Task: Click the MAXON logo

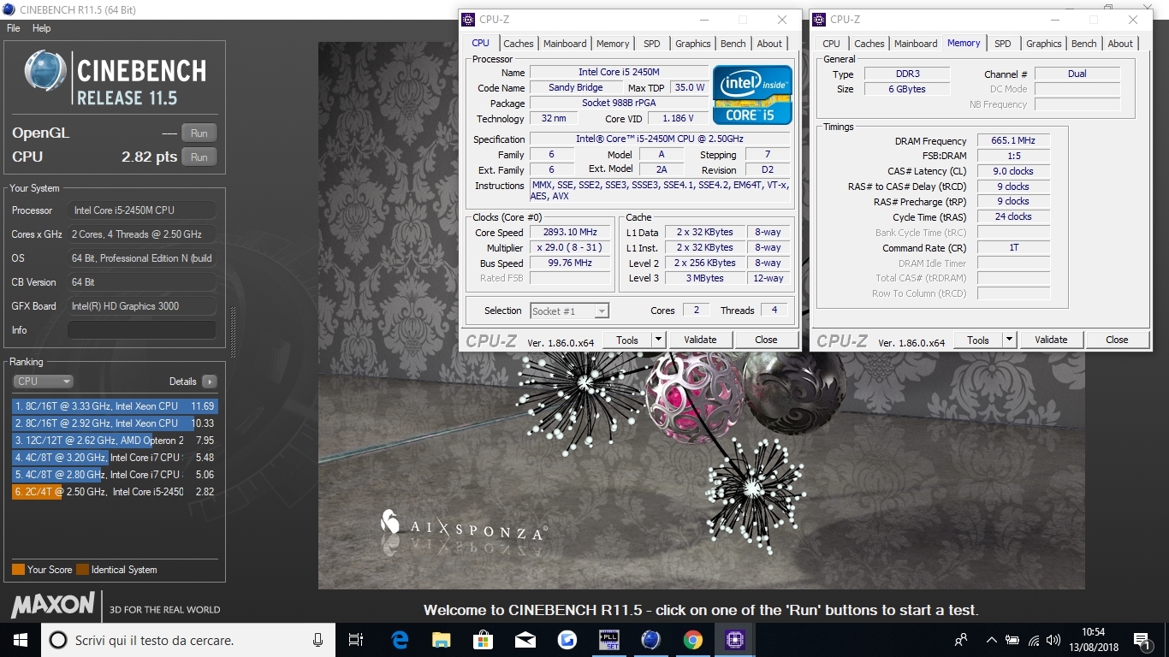Action: coord(53,606)
